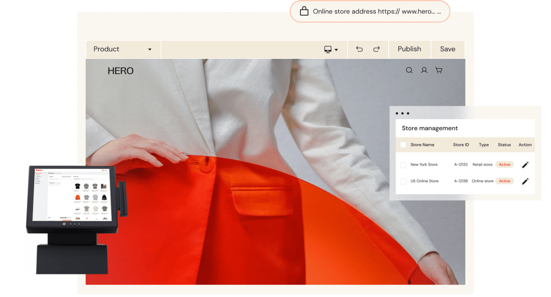The image size is (551, 297).
Task: Click the three dots on Store management window
Action: [402, 113]
